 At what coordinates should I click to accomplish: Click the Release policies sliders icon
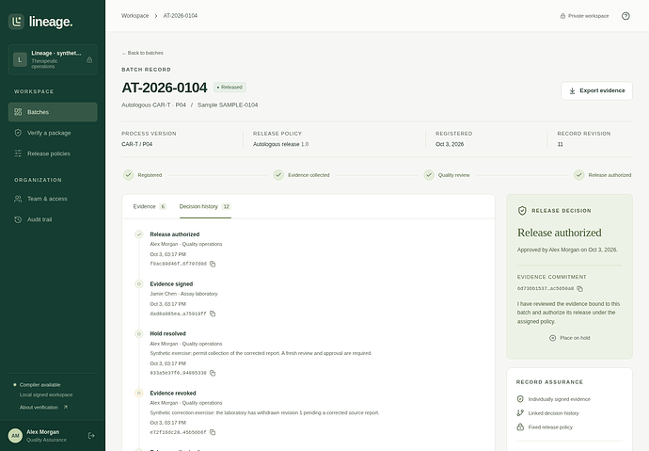tap(18, 153)
